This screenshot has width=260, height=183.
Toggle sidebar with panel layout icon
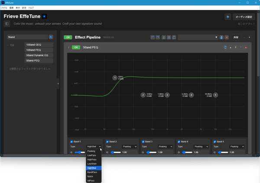(x=7, y=24)
